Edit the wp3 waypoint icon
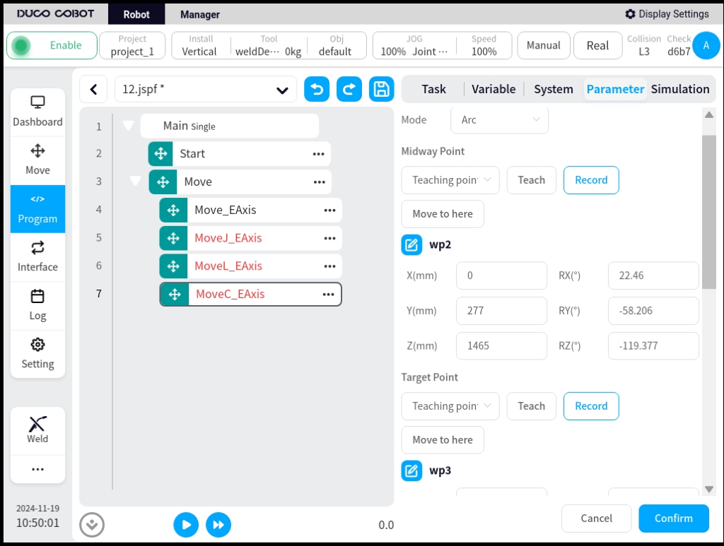The width and height of the screenshot is (724, 546). point(411,470)
